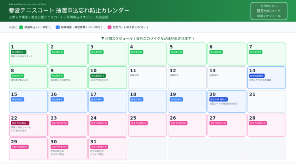Click the 締切まであと2日 note on day 8

(x=19, y=80)
